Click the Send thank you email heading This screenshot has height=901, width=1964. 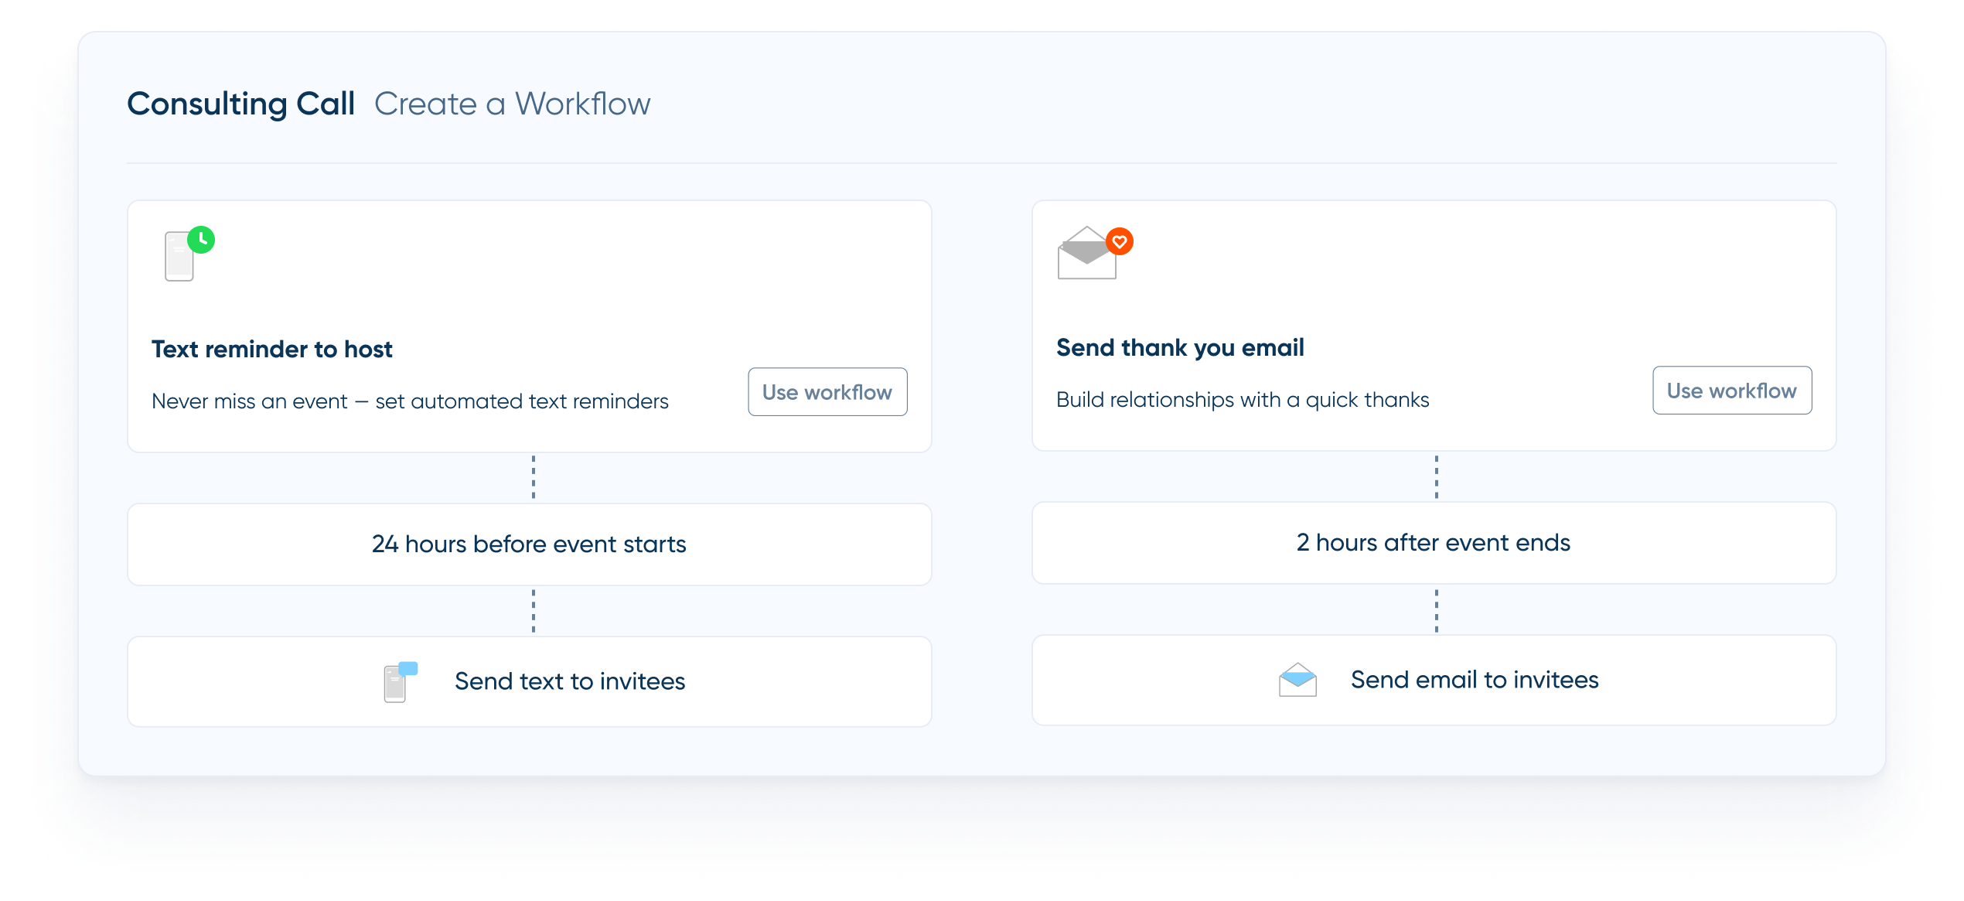click(1180, 348)
